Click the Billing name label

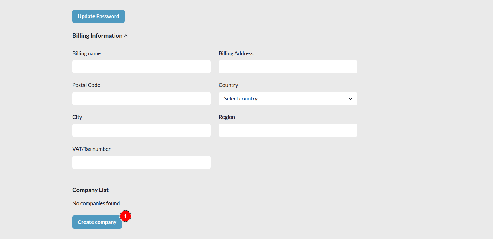click(x=86, y=53)
